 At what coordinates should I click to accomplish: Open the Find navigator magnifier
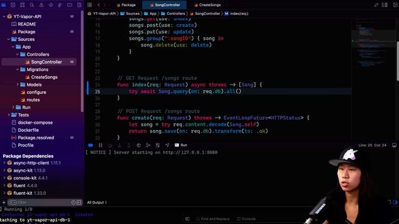pyautogui.click(x=32, y=5)
